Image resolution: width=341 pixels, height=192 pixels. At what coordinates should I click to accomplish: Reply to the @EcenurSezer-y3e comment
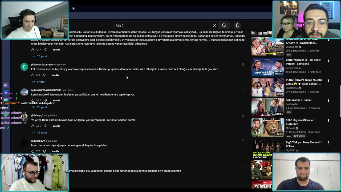[x=55, y=75]
